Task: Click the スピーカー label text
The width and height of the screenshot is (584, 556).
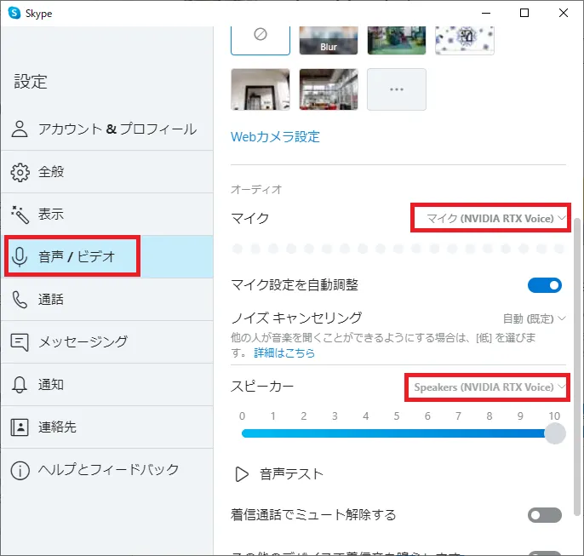Action: click(x=262, y=387)
